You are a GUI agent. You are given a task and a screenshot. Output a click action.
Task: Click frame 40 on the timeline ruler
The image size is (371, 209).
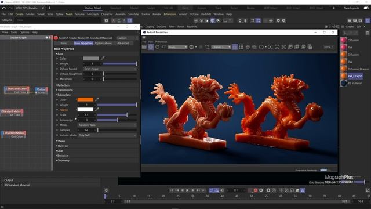tap(222, 196)
